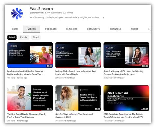Screen dimensions: 156x128
Task: Open the About tab
Action: tap(134, 29)
